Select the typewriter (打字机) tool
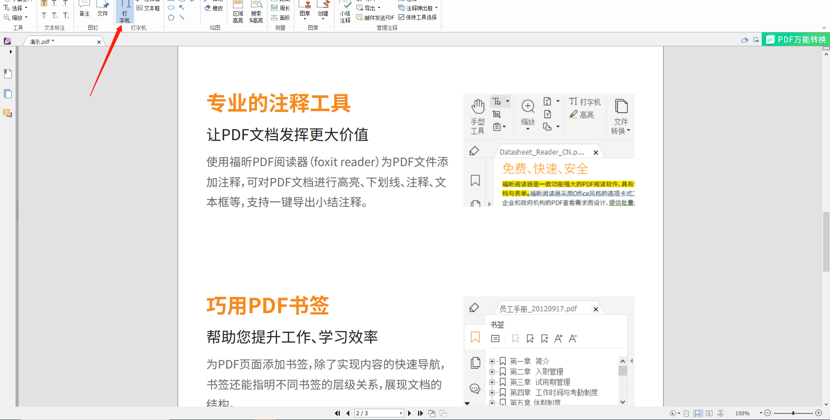This screenshot has width=830, height=420. [124, 11]
